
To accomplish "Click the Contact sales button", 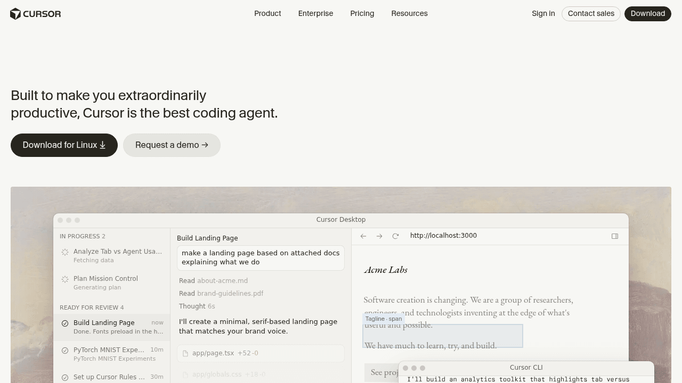I will click(591, 13).
